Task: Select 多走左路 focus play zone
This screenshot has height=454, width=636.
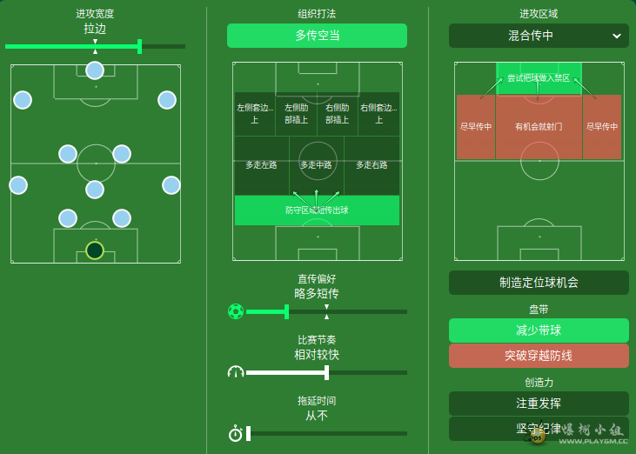Action: click(262, 165)
